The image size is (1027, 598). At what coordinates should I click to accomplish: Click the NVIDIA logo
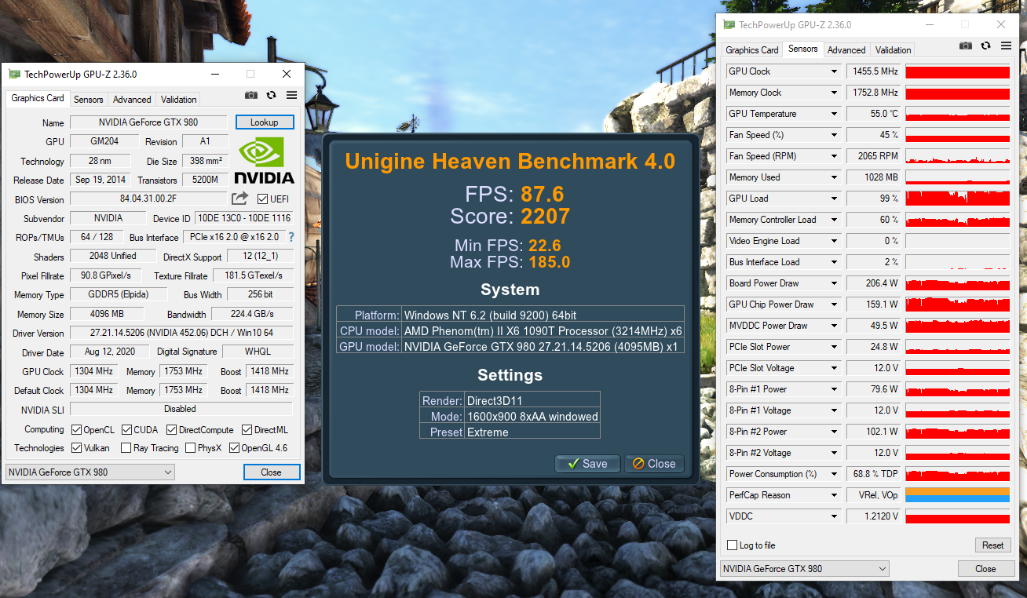(x=265, y=161)
